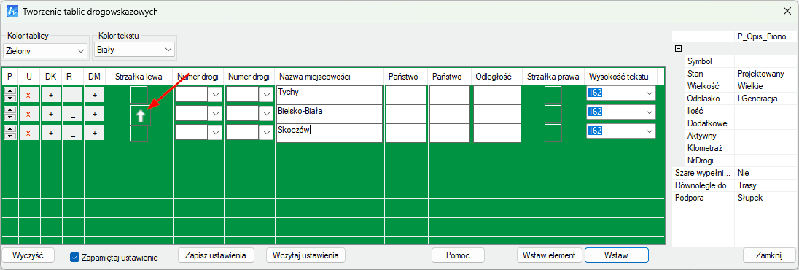Click the Wstaw element button
This screenshot has height=270, width=799.
point(550,255)
